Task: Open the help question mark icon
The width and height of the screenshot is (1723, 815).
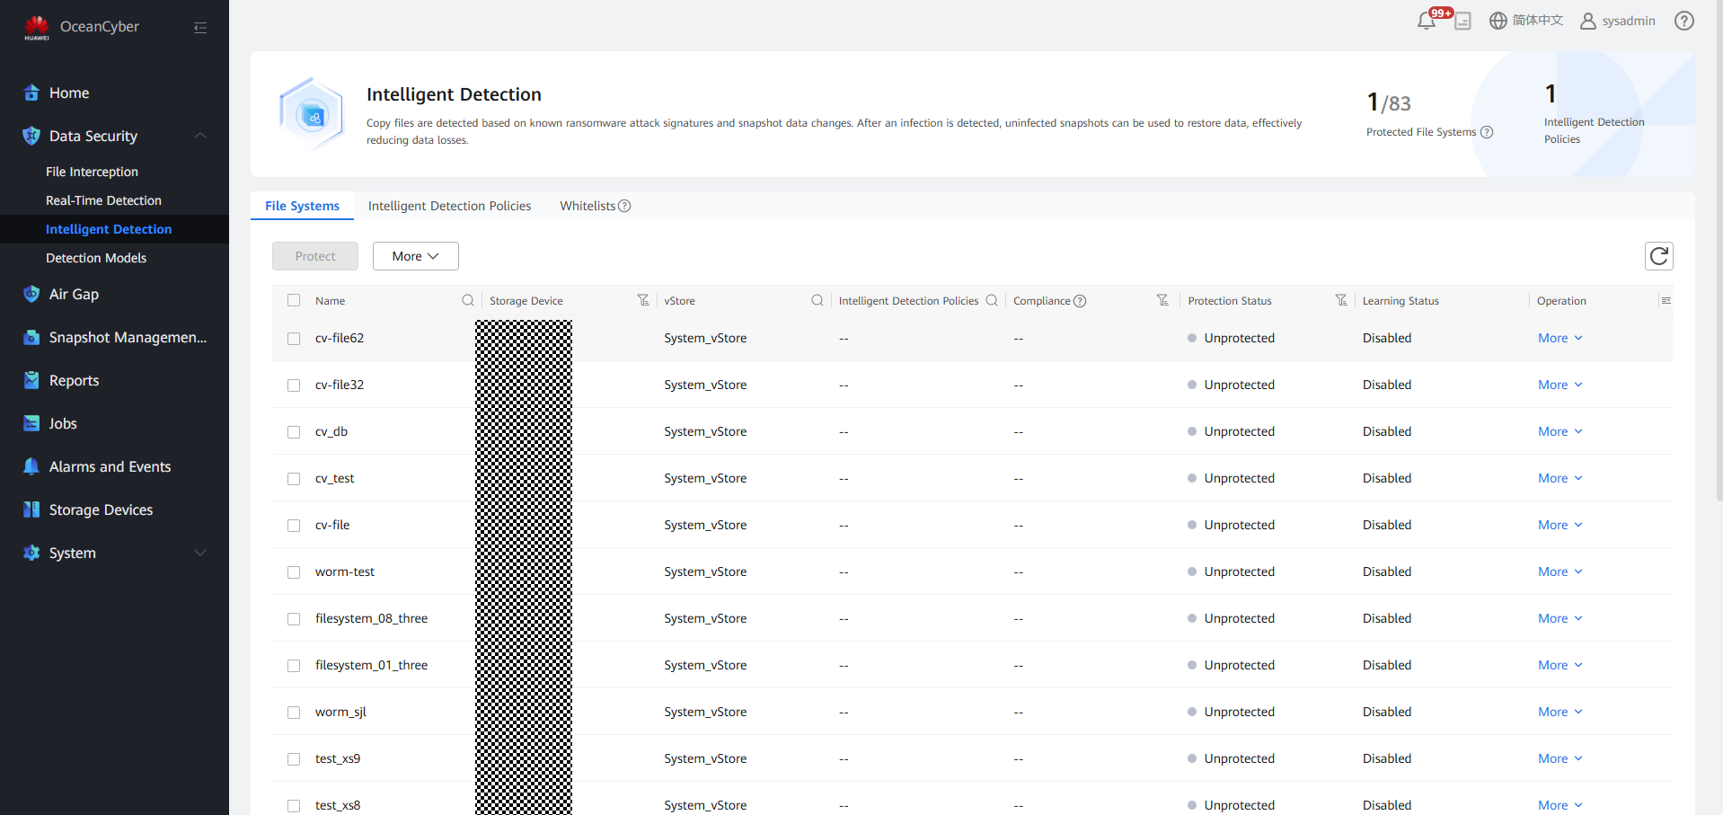Action: [1683, 21]
